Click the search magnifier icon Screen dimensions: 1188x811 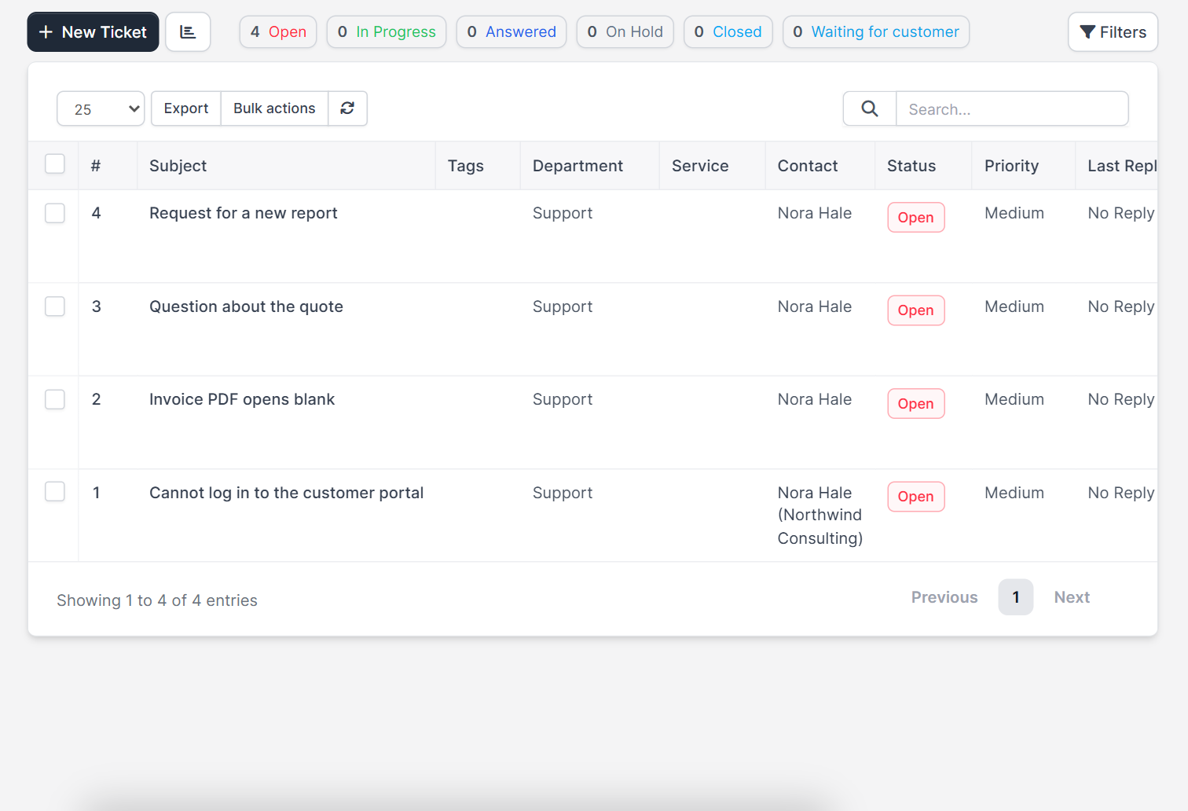coord(870,108)
